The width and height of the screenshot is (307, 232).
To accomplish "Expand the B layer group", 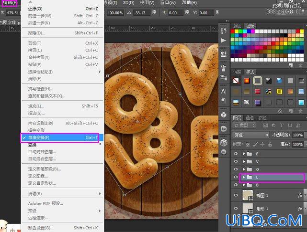I will click(x=244, y=185).
